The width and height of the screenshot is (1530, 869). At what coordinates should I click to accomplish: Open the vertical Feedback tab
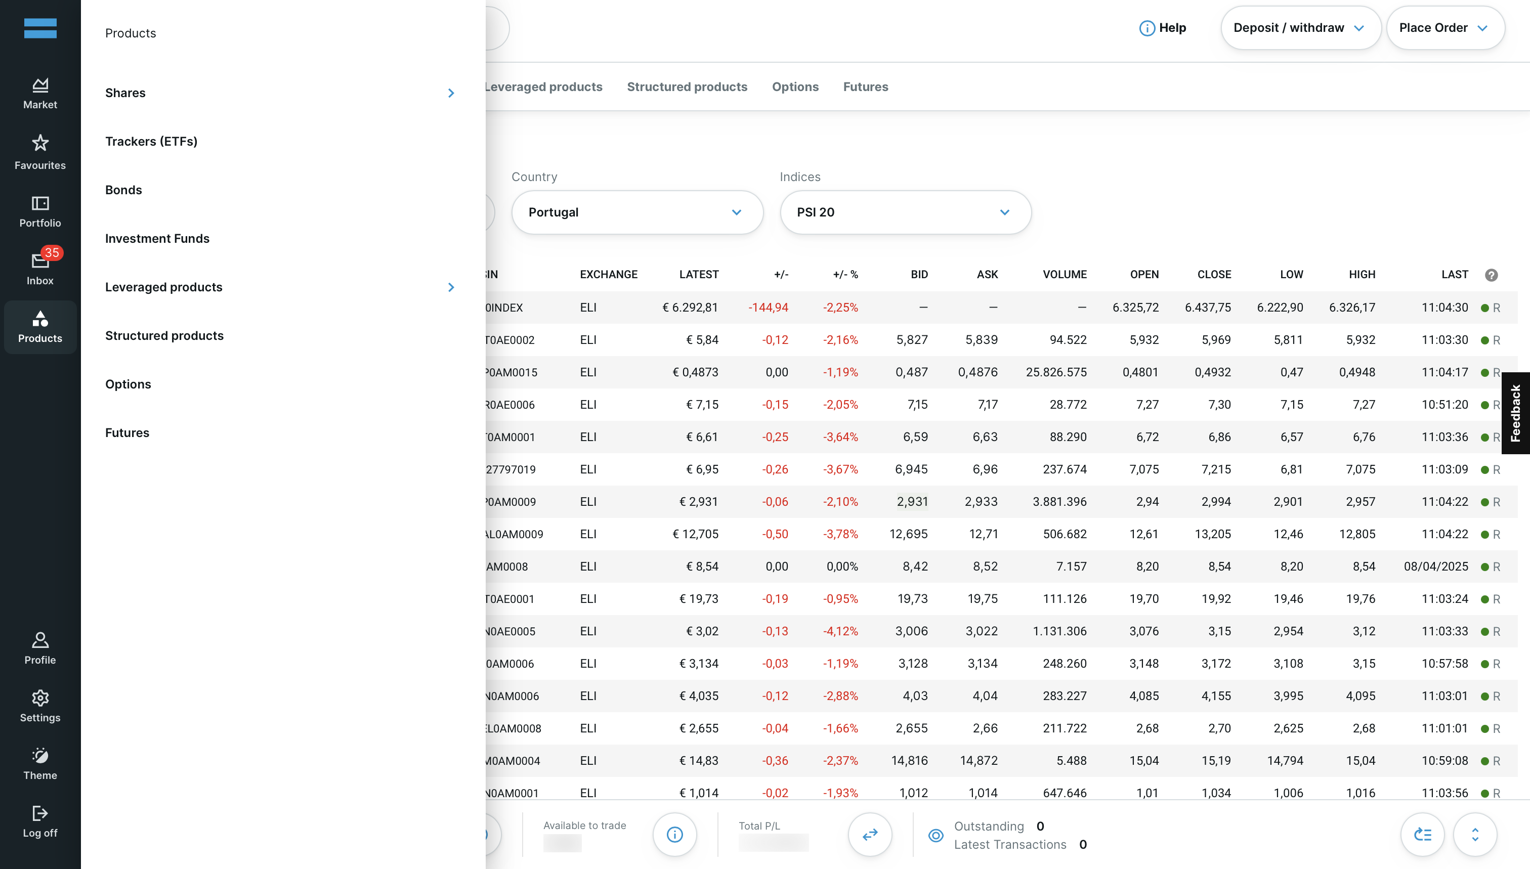pos(1515,413)
